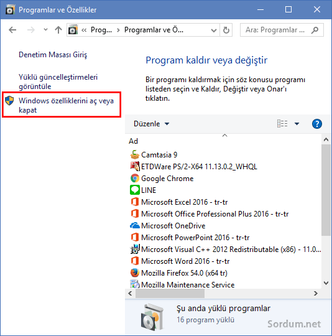Refresh the programs list
Screen dimensions: 332x336
(226, 30)
